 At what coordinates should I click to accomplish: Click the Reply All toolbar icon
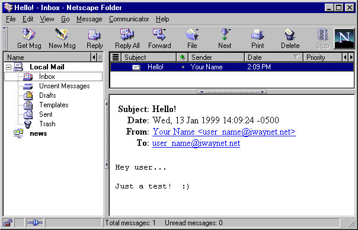pyautogui.click(x=127, y=35)
